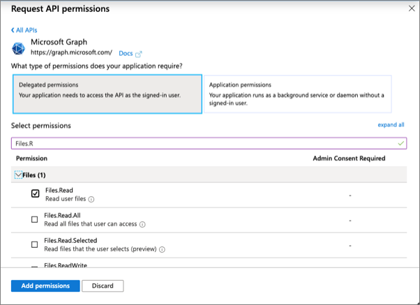This screenshot has height=305, width=420.
Task: Open the Docs link
Action: pyautogui.click(x=126, y=53)
